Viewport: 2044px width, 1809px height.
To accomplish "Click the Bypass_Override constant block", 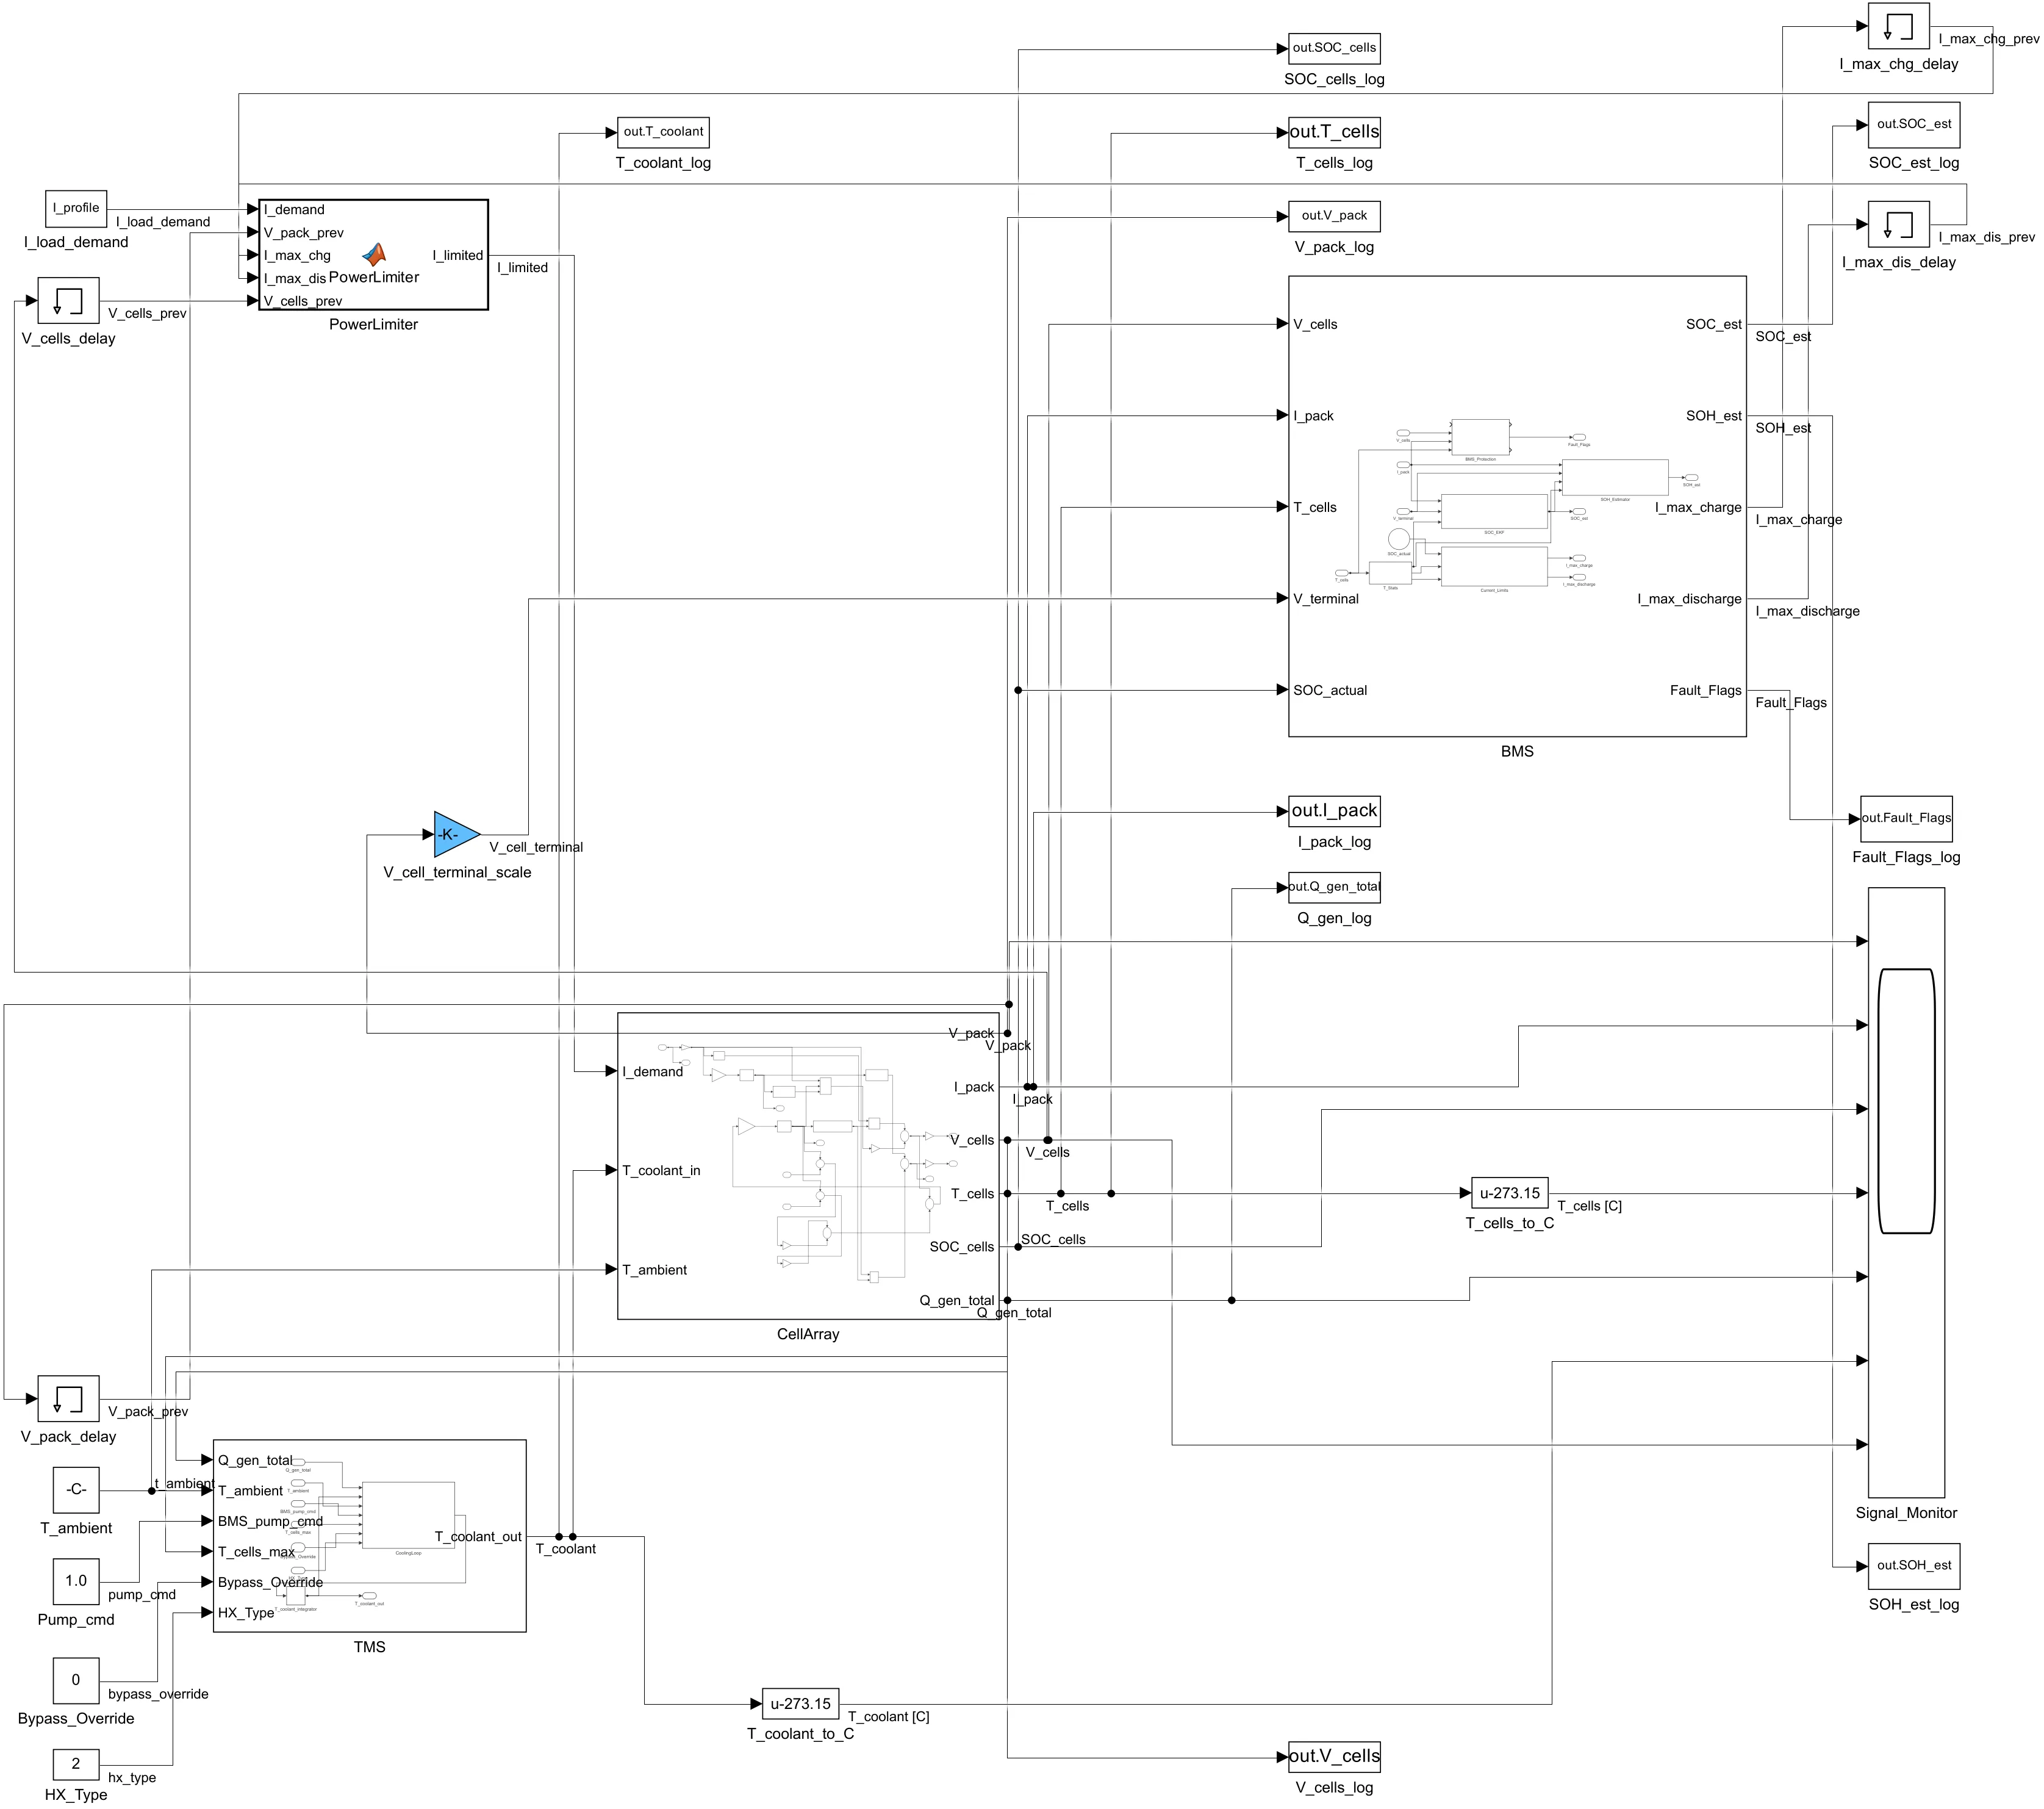I will pos(76,1681).
